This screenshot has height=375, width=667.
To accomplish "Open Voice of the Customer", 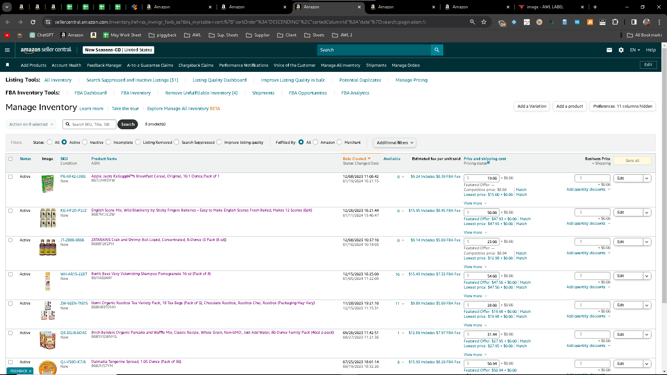I will click(x=295, y=65).
